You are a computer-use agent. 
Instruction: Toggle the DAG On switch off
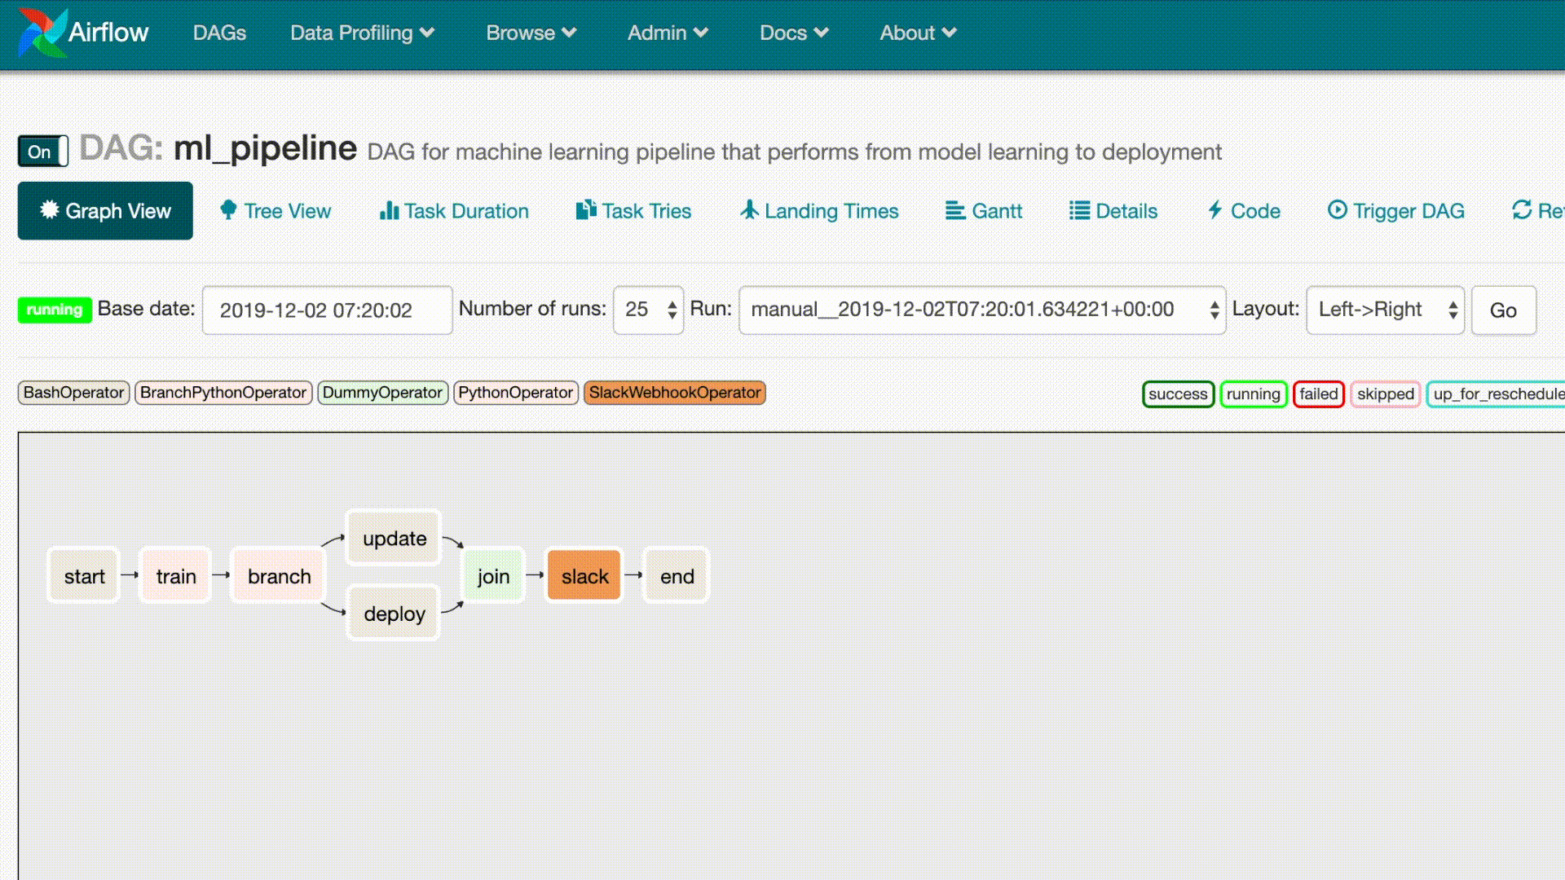42,152
